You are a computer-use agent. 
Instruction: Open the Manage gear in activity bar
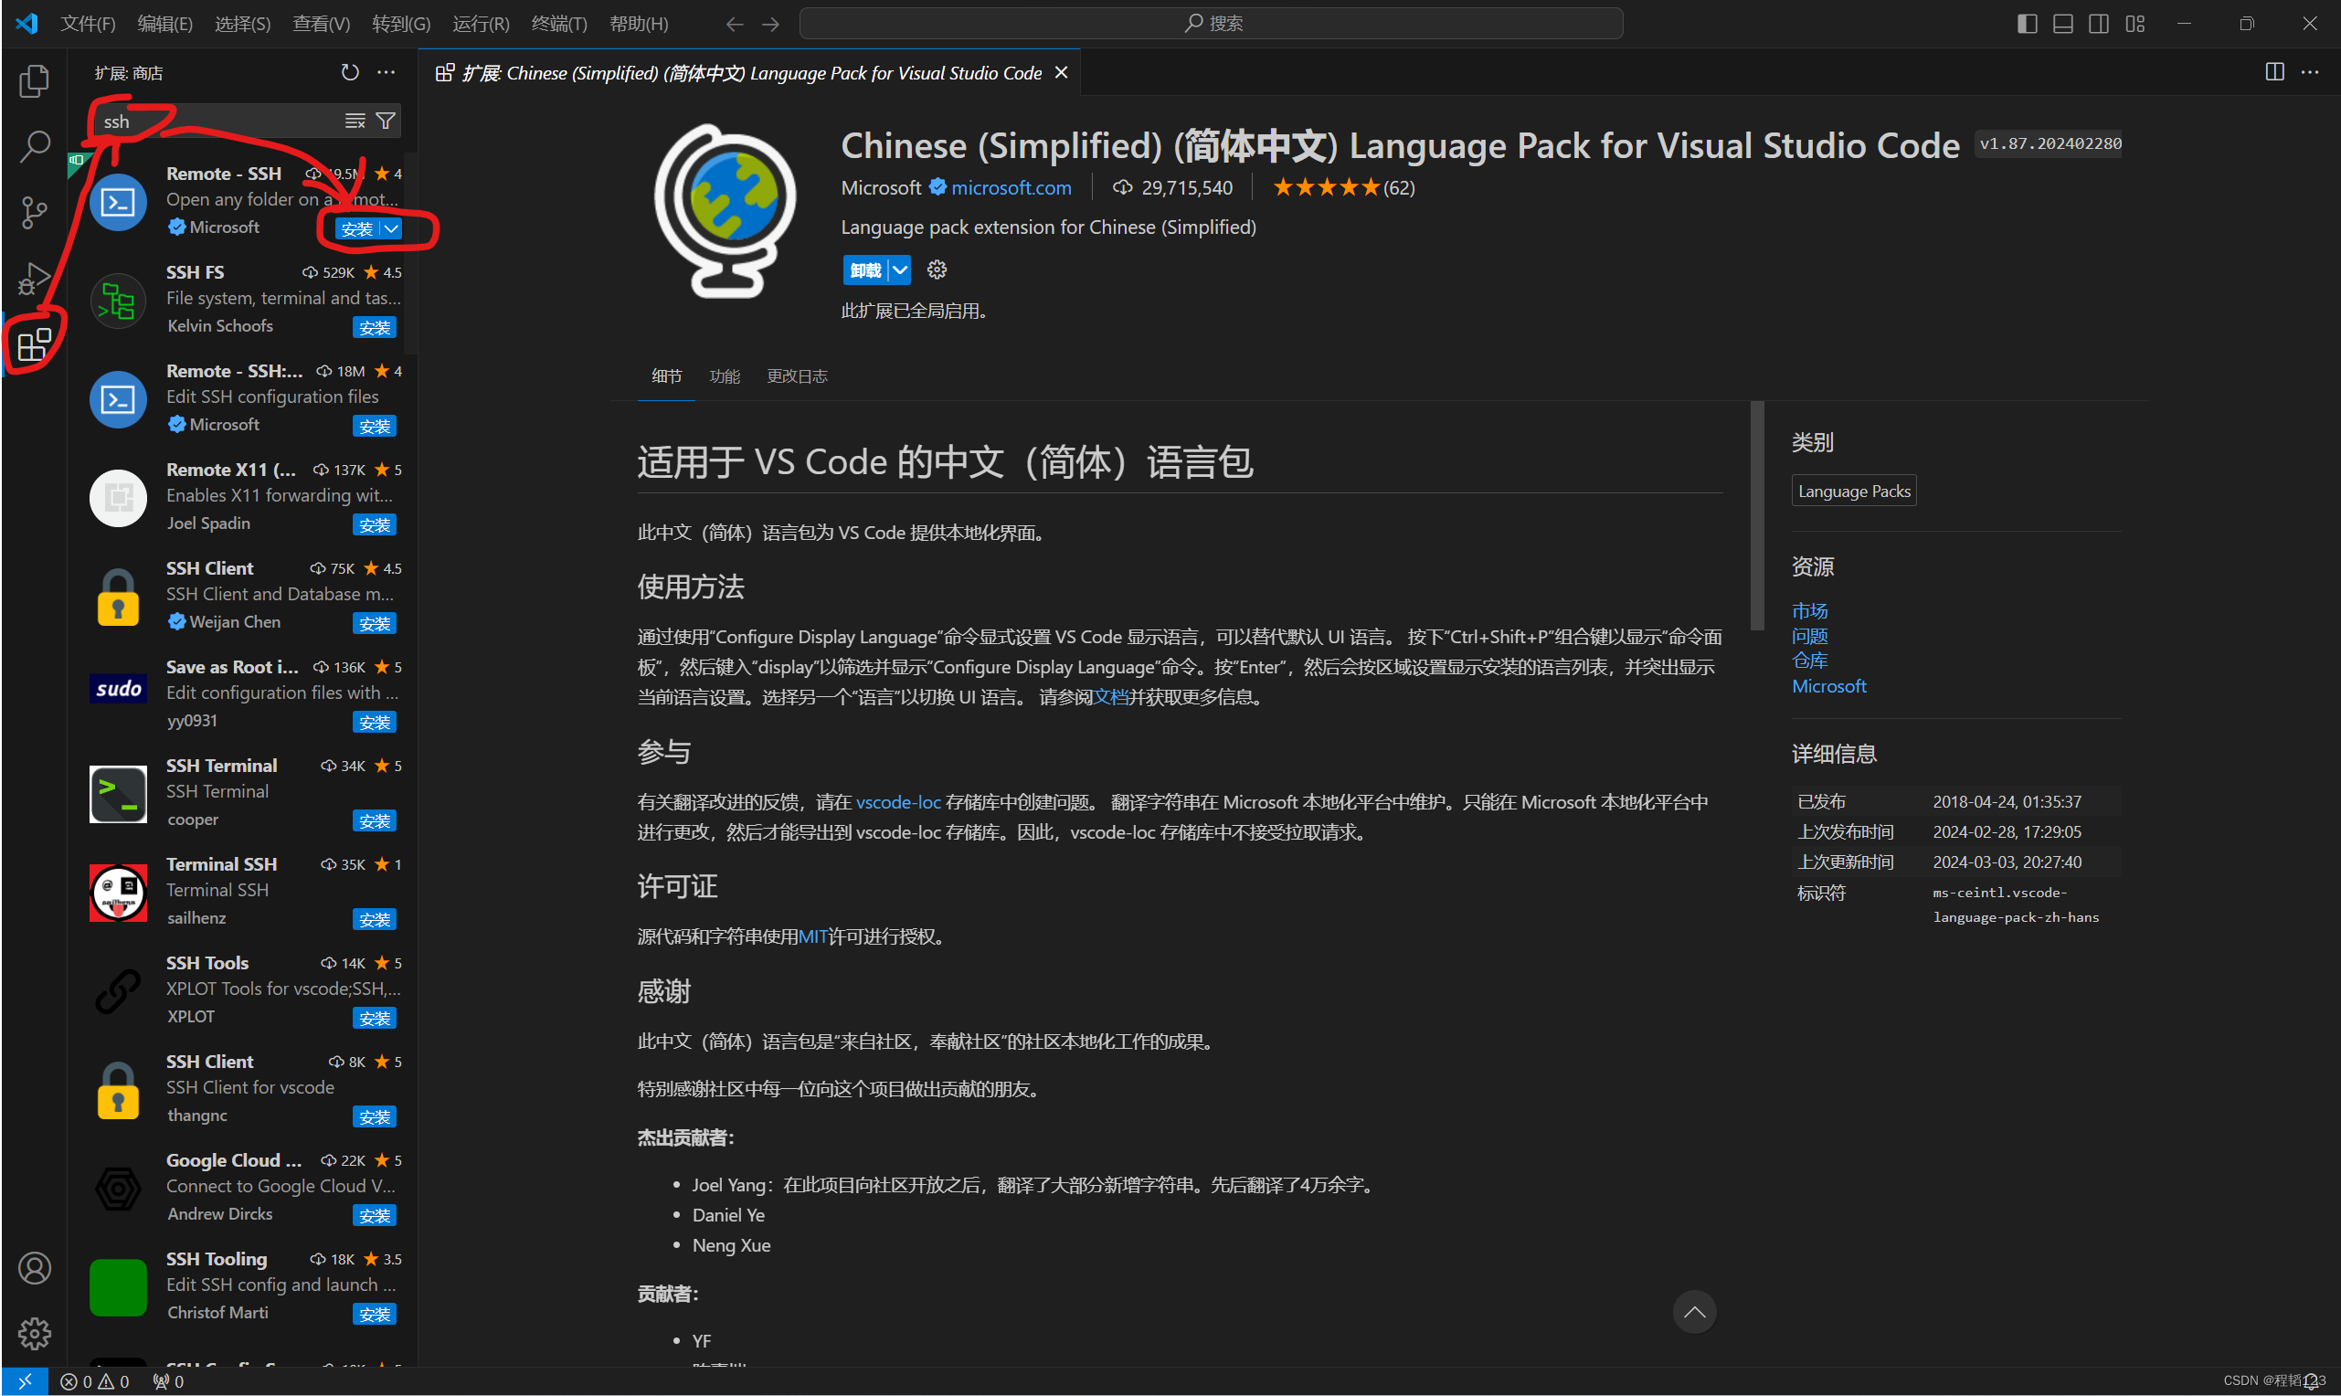[34, 1333]
